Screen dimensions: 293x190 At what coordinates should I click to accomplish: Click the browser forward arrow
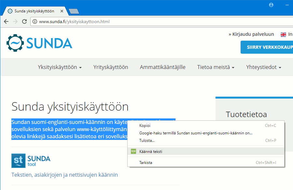pos(15,21)
